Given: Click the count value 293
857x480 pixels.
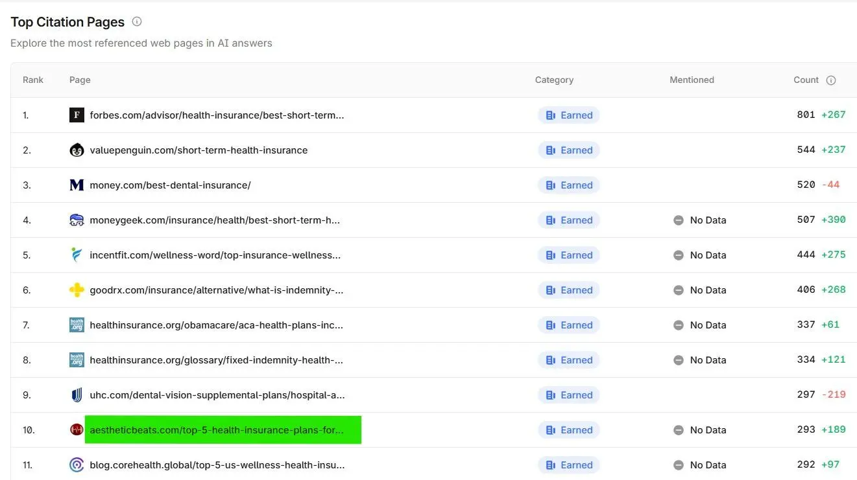Looking at the screenshot, I should 806,430.
